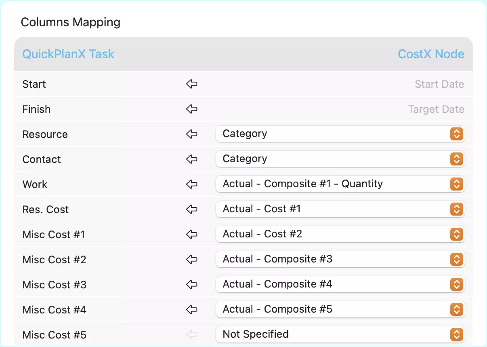487x347 pixels.
Task: Click the orange stepper on the Misc Cost #4 dropdown
Action: tap(457, 310)
